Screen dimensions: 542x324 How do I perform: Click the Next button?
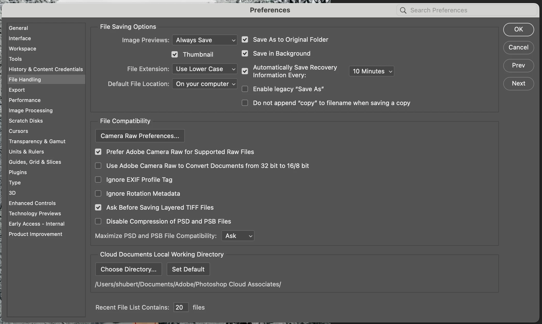coord(518,83)
